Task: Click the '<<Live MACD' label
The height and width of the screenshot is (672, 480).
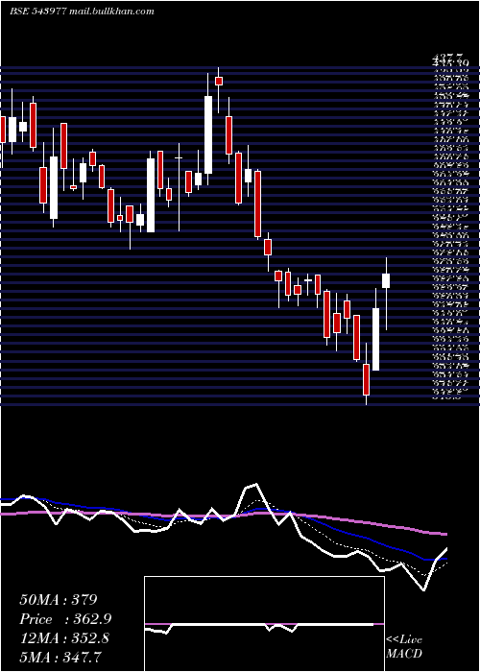Action: [404, 647]
